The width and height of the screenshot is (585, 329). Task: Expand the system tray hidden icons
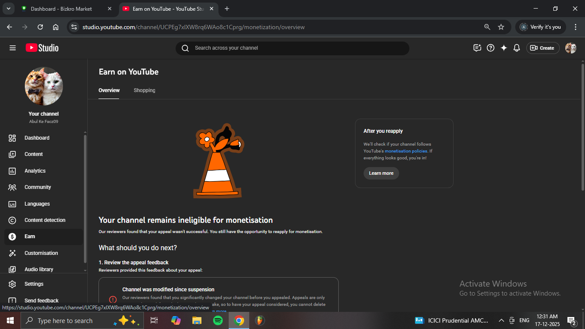(501, 320)
